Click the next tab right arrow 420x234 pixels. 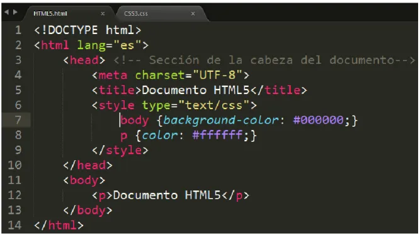[x=15, y=12]
